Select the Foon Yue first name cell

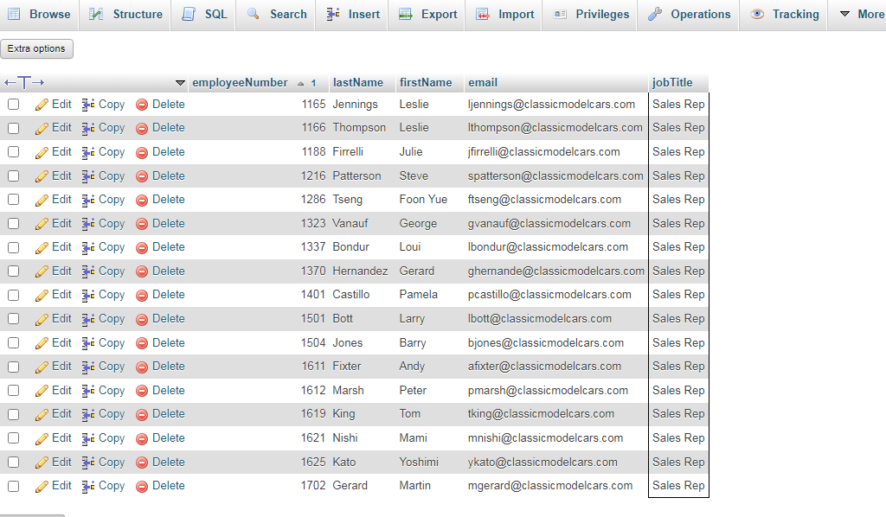(x=423, y=199)
